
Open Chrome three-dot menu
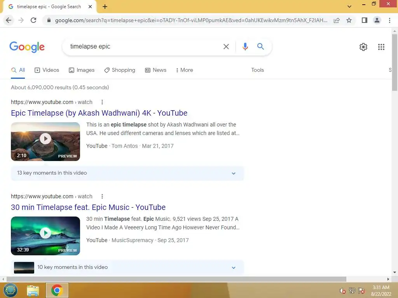[x=389, y=20]
